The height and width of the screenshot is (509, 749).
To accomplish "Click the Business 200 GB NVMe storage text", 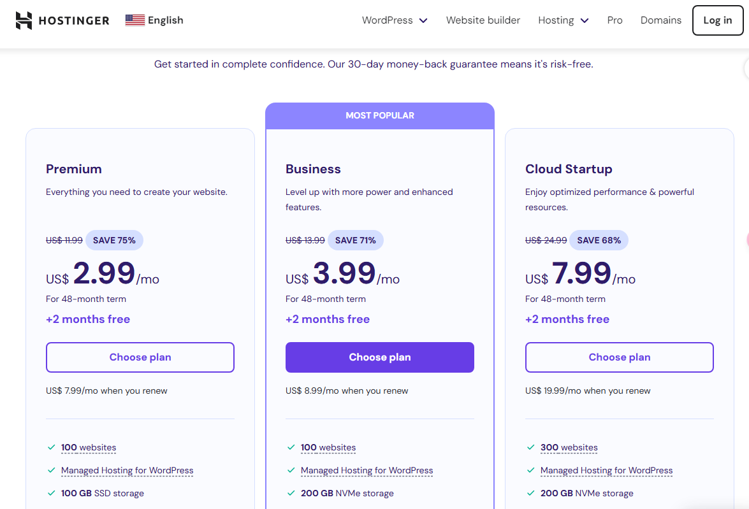I will click(x=347, y=493).
